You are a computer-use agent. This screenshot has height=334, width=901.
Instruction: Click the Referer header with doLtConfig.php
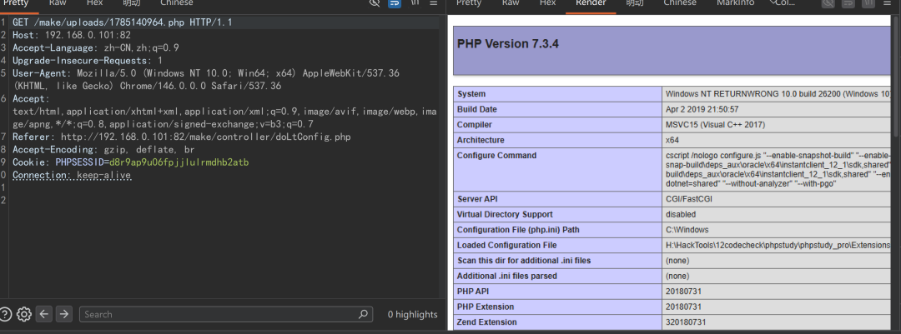click(182, 137)
